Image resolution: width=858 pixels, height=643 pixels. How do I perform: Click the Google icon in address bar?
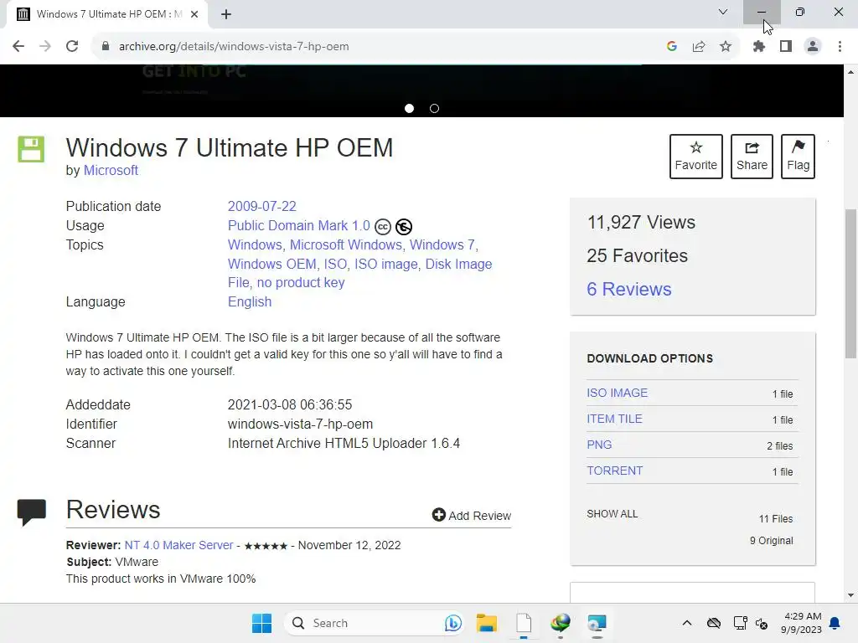(x=672, y=47)
